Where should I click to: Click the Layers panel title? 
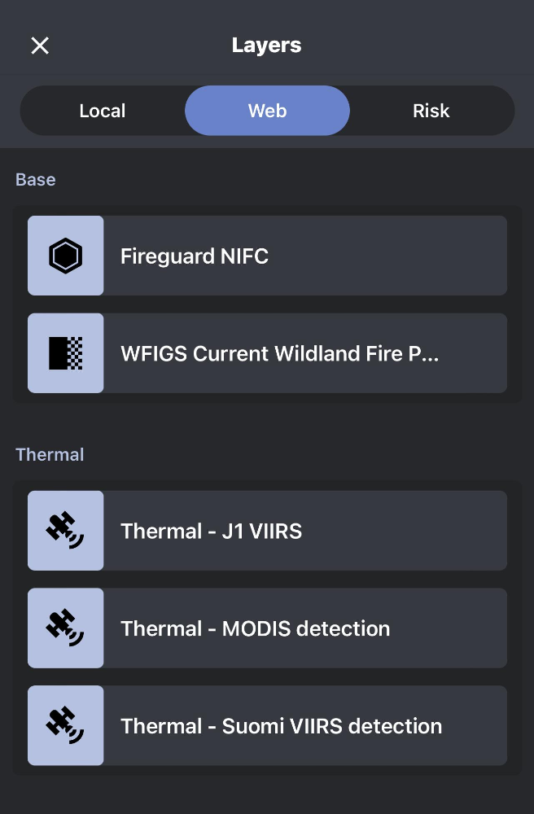point(266,46)
